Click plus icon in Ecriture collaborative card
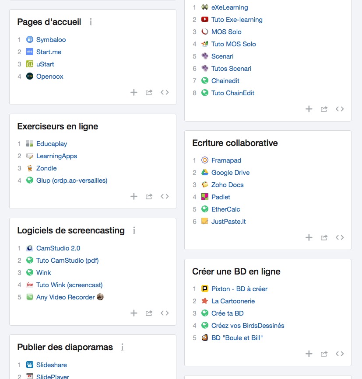The width and height of the screenshot is (362, 379). [x=309, y=237]
